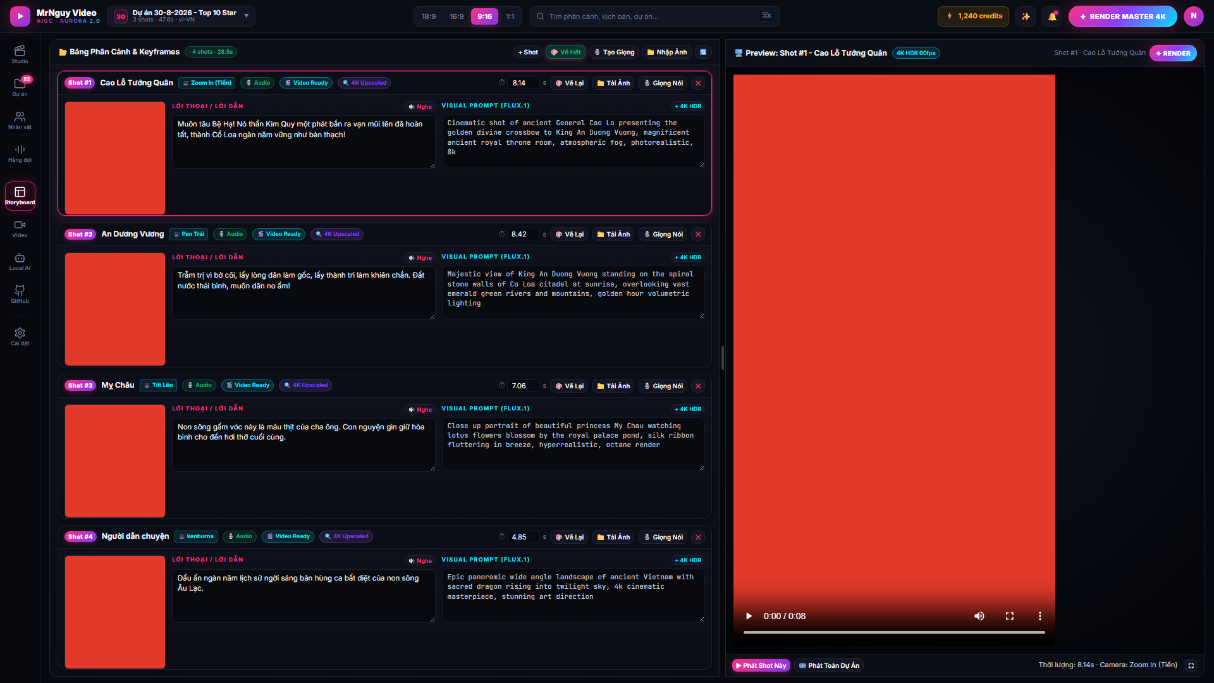This screenshot has width=1214, height=683.
Task: Click RENDER MASTER 4K button
Action: click(x=1122, y=16)
